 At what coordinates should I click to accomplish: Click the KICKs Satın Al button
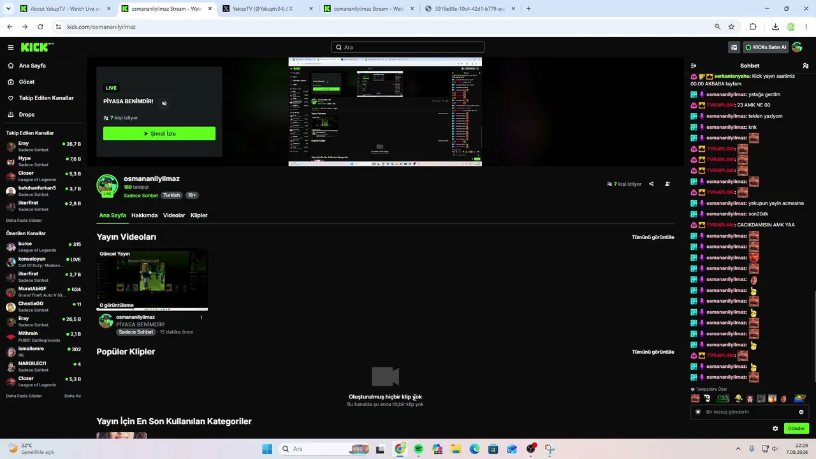(765, 47)
